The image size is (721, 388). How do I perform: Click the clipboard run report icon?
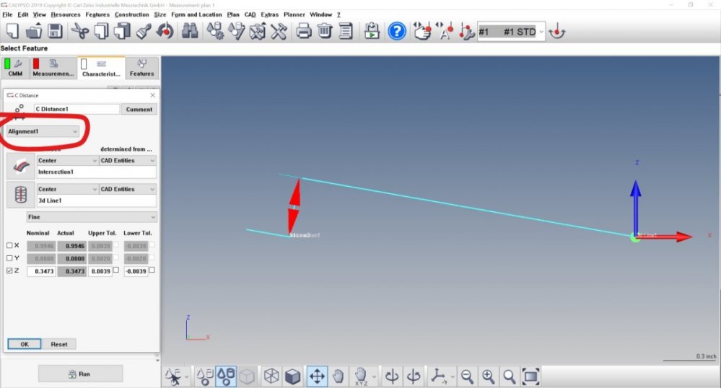tap(372, 31)
